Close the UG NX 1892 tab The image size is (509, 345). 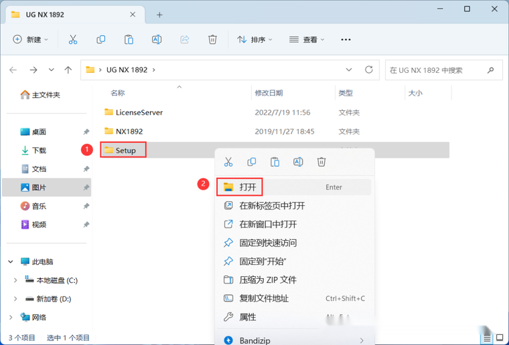133,15
